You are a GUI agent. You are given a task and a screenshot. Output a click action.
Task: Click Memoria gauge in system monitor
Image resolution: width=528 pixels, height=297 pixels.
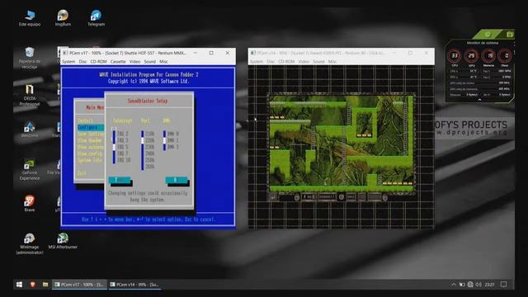click(x=488, y=56)
